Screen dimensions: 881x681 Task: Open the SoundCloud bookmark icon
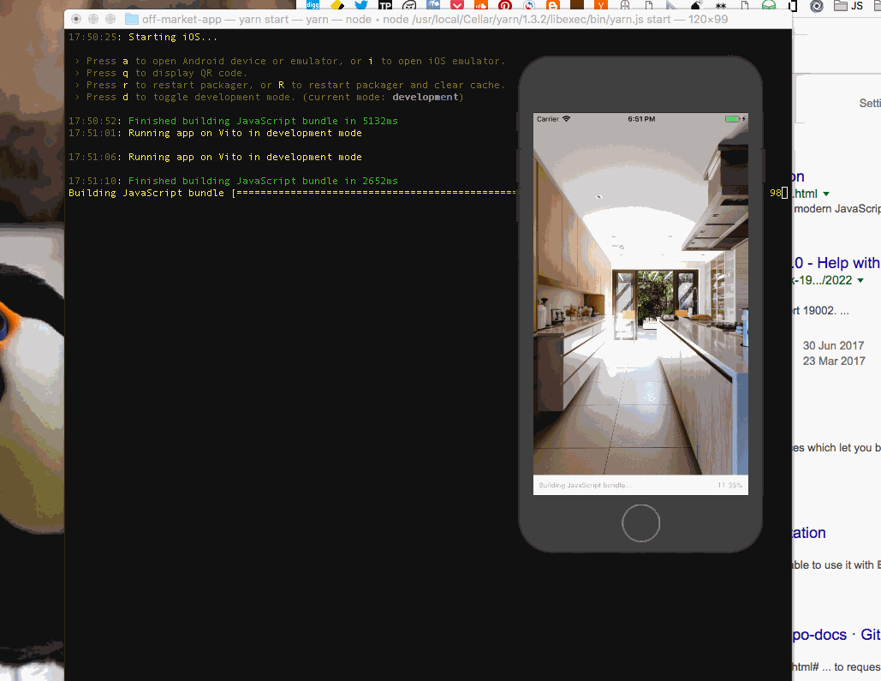point(481,6)
